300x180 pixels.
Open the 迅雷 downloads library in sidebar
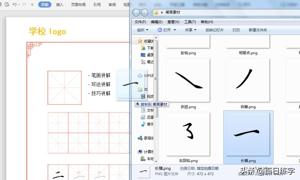click(x=147, y=117)
